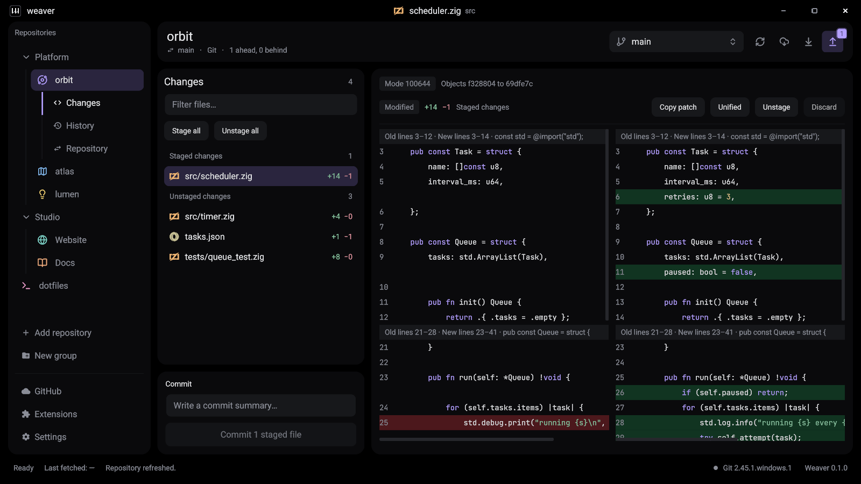
Task: Focus the Filter files input
Action: coord(261,104)
